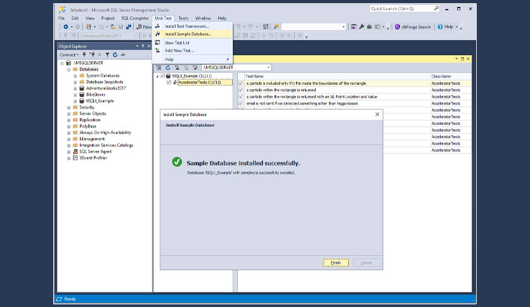Click the filter funnel icon in Object Explorer

point(107,55)
